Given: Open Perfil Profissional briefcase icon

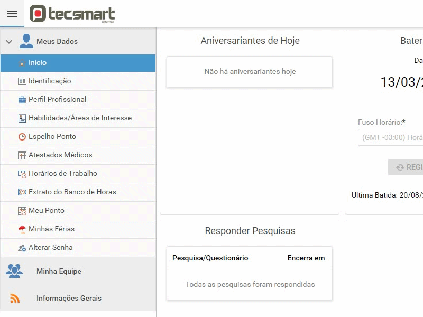Looking at the screenshot, I should (22, 100).
